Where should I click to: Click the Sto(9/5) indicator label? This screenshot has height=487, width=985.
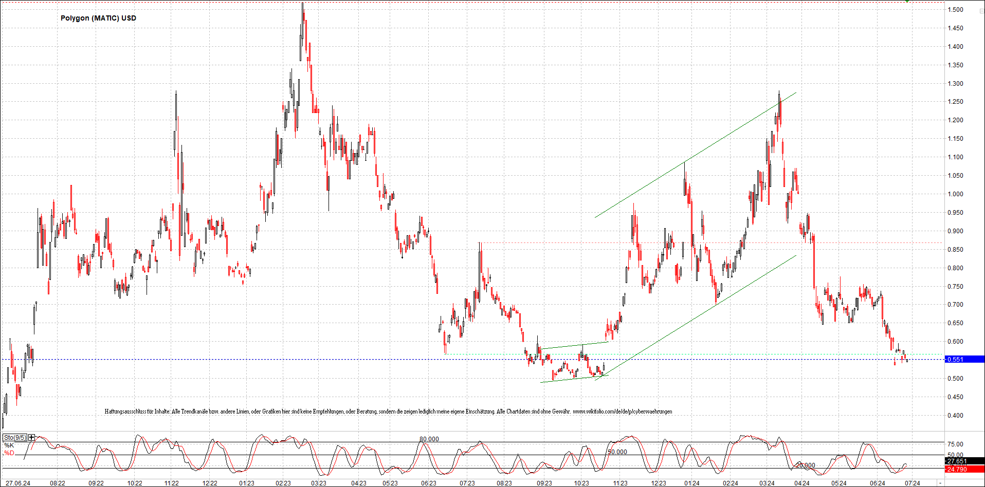(15, 438)
